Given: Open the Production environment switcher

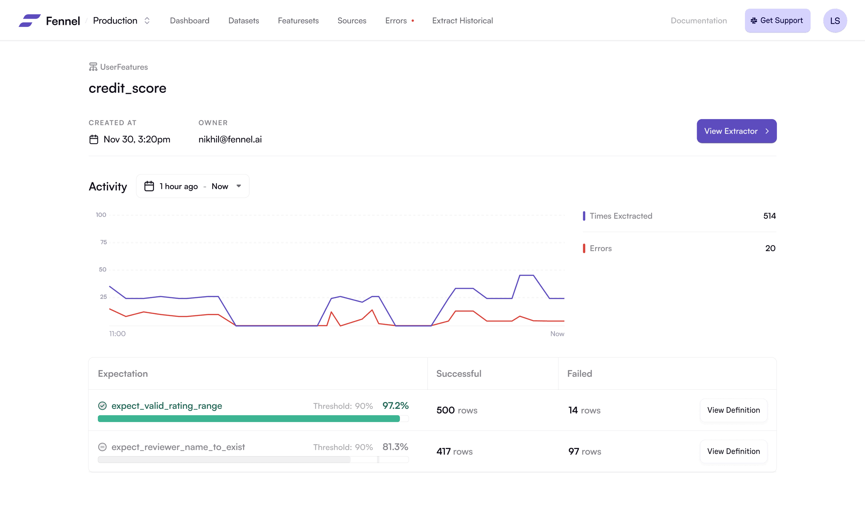Looking at the screenshot, I should tap(121, 21).
